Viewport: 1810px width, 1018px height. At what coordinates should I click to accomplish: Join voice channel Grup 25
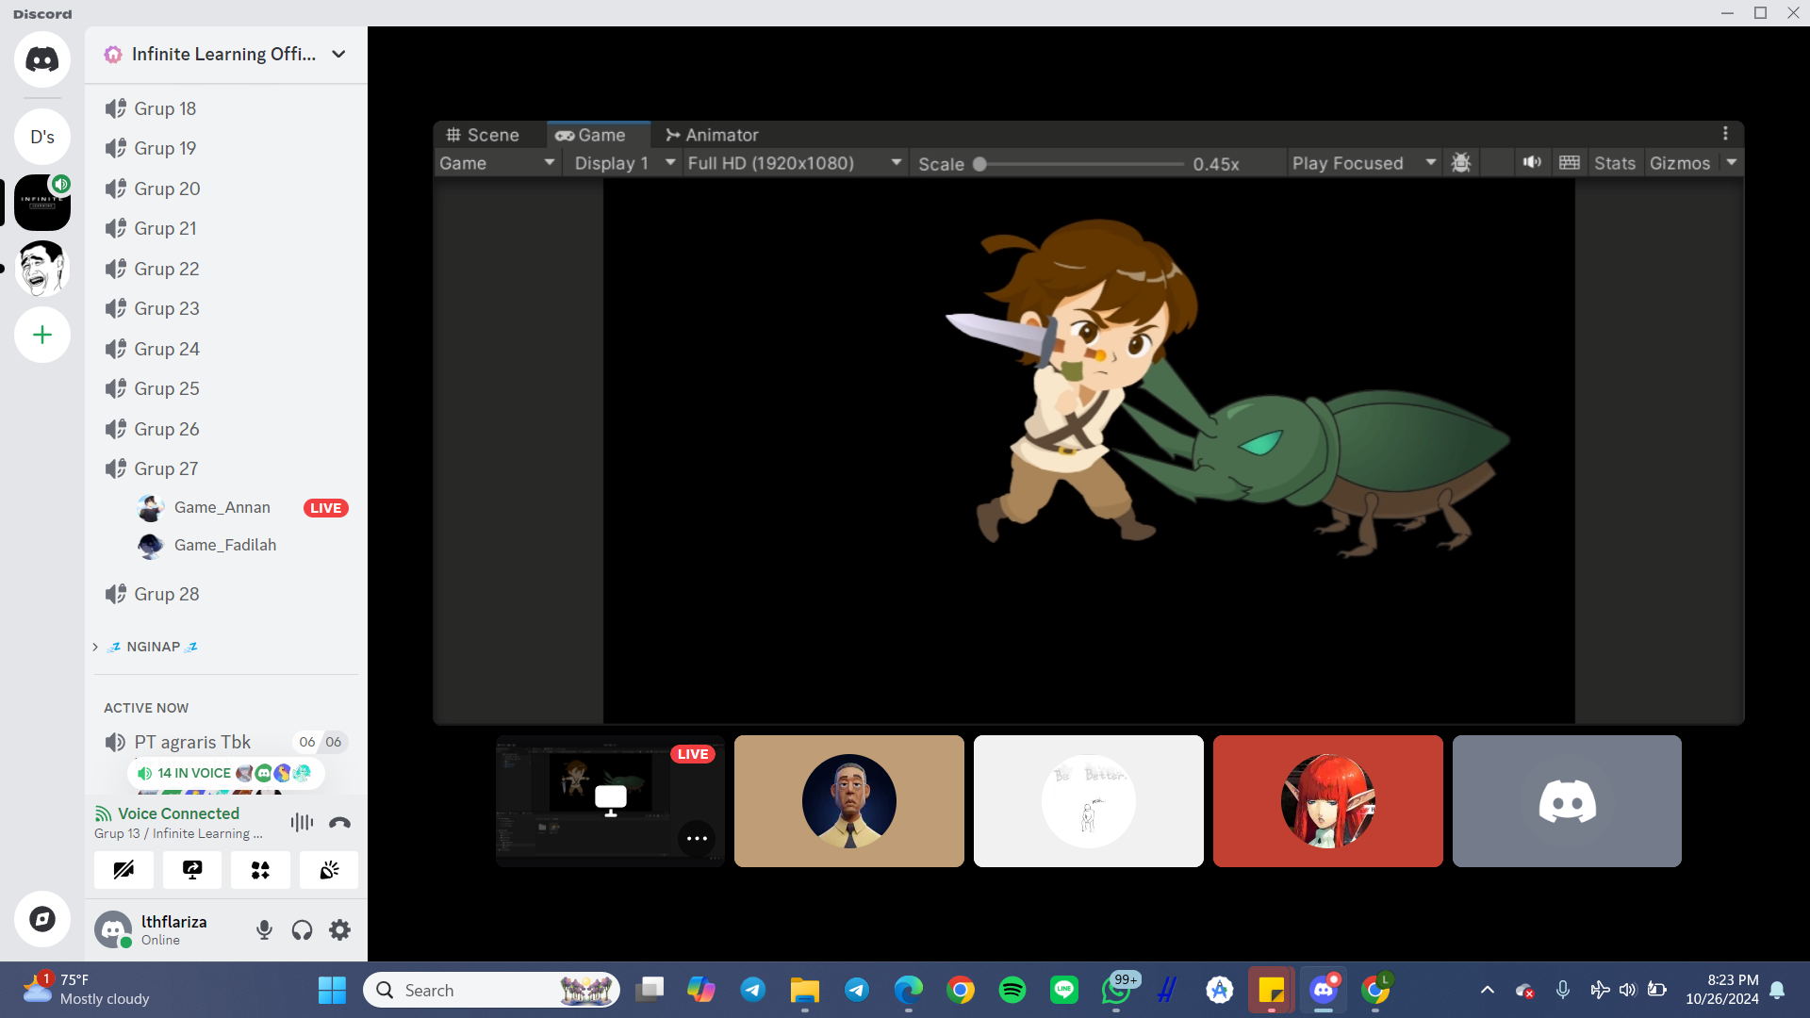[226, 388]
